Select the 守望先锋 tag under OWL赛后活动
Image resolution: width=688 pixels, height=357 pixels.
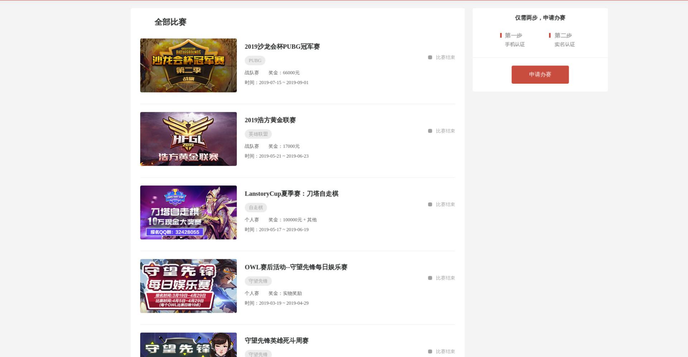pos(258,281)
